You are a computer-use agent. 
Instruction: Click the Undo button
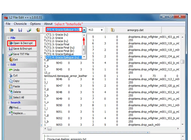pos(22,70)
